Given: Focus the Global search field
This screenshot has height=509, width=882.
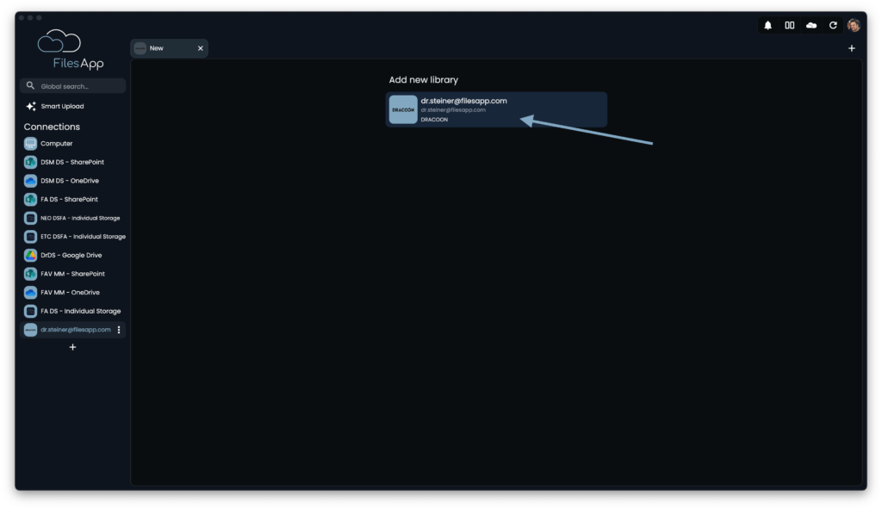Looking at the screenshot, I should tap(72, 86).
